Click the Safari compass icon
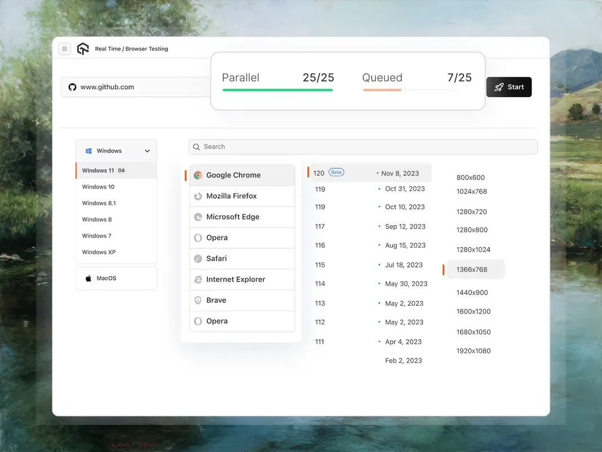The width and height of the screenshot is (602, 452). (198, 258)
